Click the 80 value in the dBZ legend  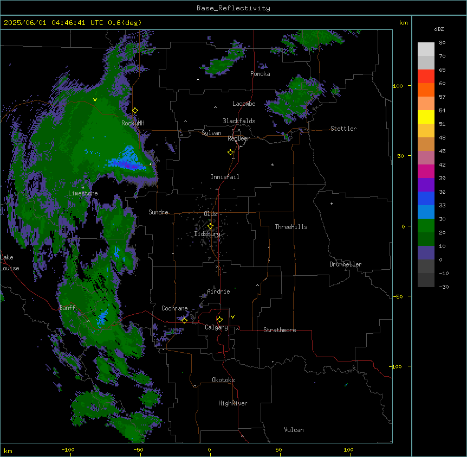442,43
